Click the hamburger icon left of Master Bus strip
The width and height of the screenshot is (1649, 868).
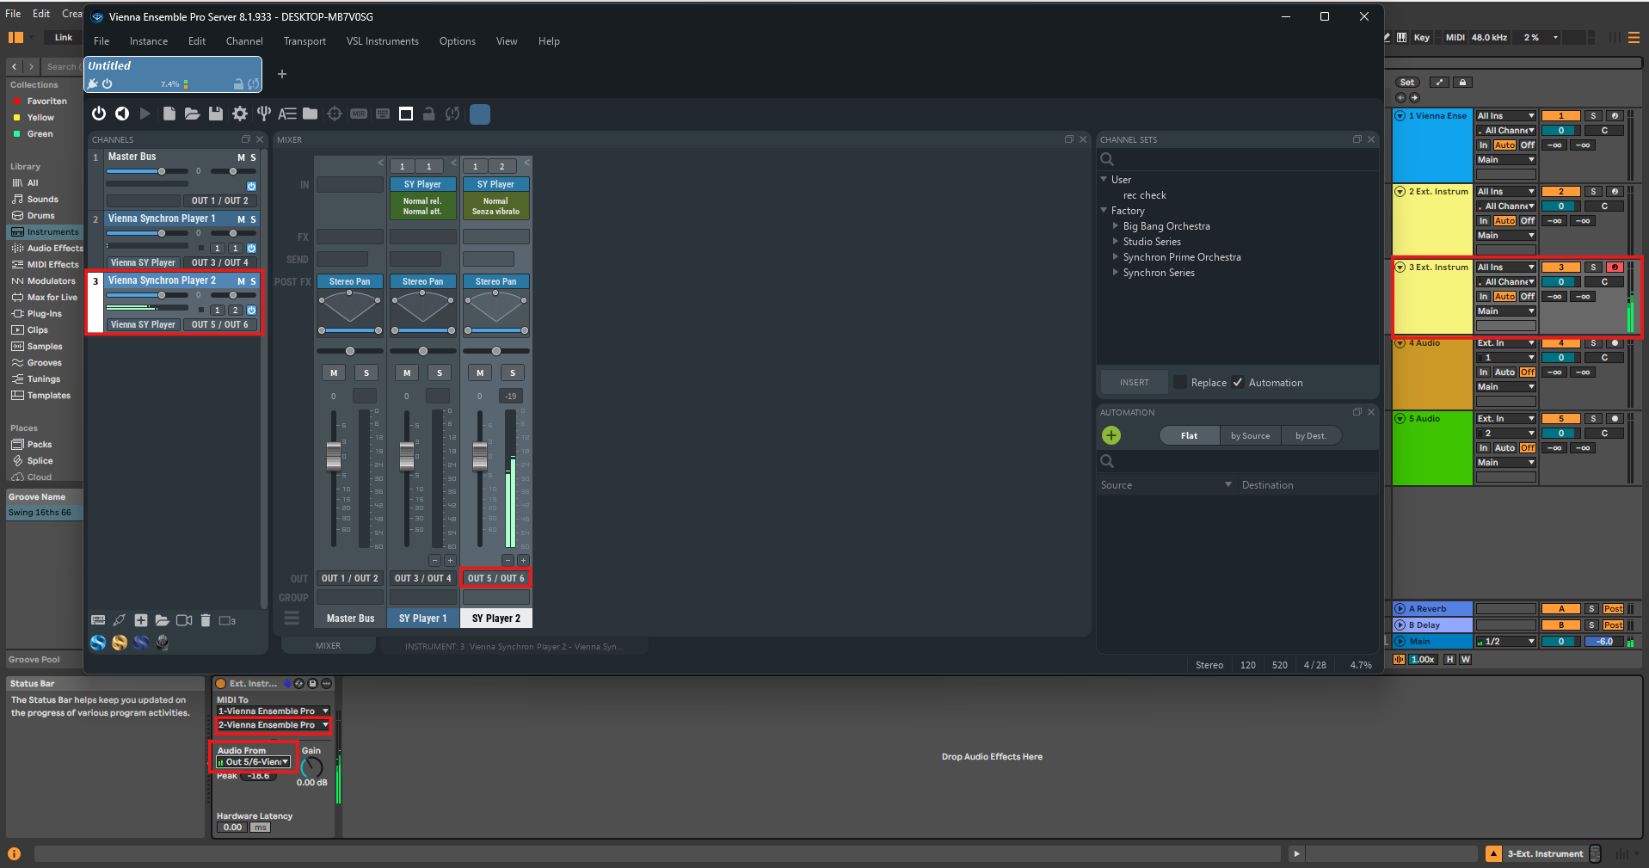pyautogui.click(x=292, y=618)
